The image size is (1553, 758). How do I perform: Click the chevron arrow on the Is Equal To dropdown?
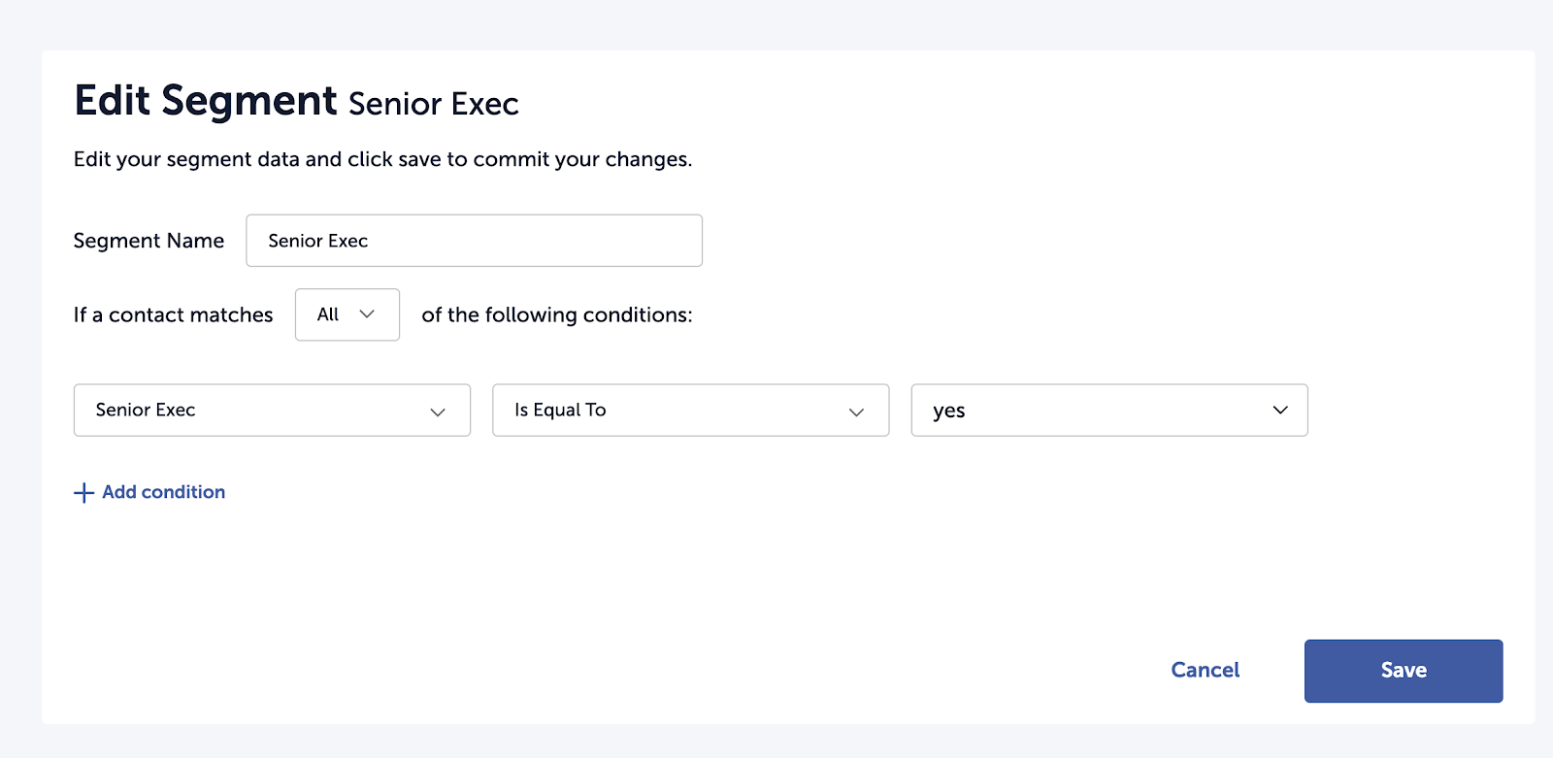(856, 412)
